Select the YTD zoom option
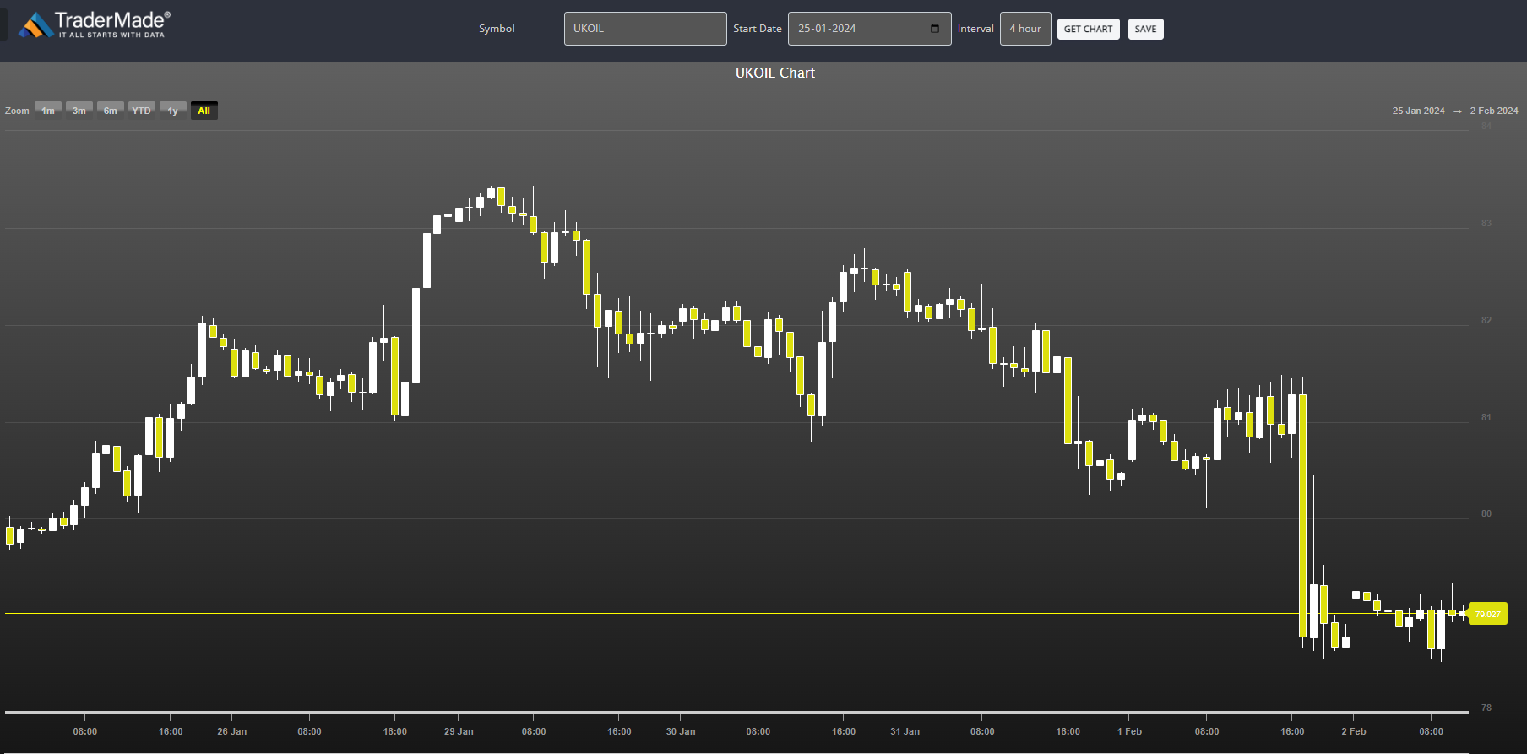 pos(142,111)
